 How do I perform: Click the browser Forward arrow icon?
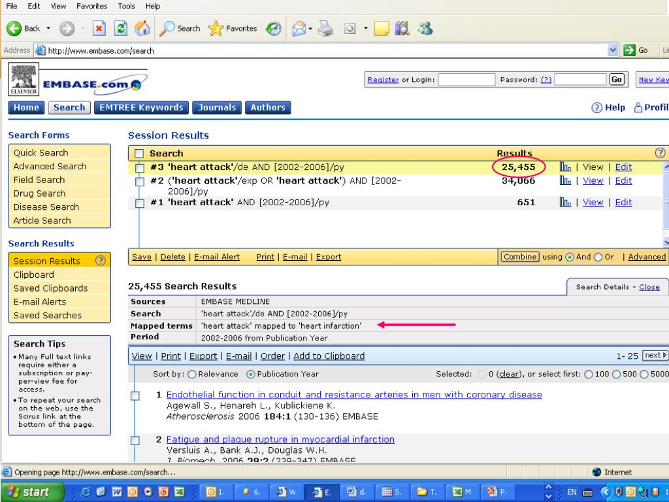point(67,29)
